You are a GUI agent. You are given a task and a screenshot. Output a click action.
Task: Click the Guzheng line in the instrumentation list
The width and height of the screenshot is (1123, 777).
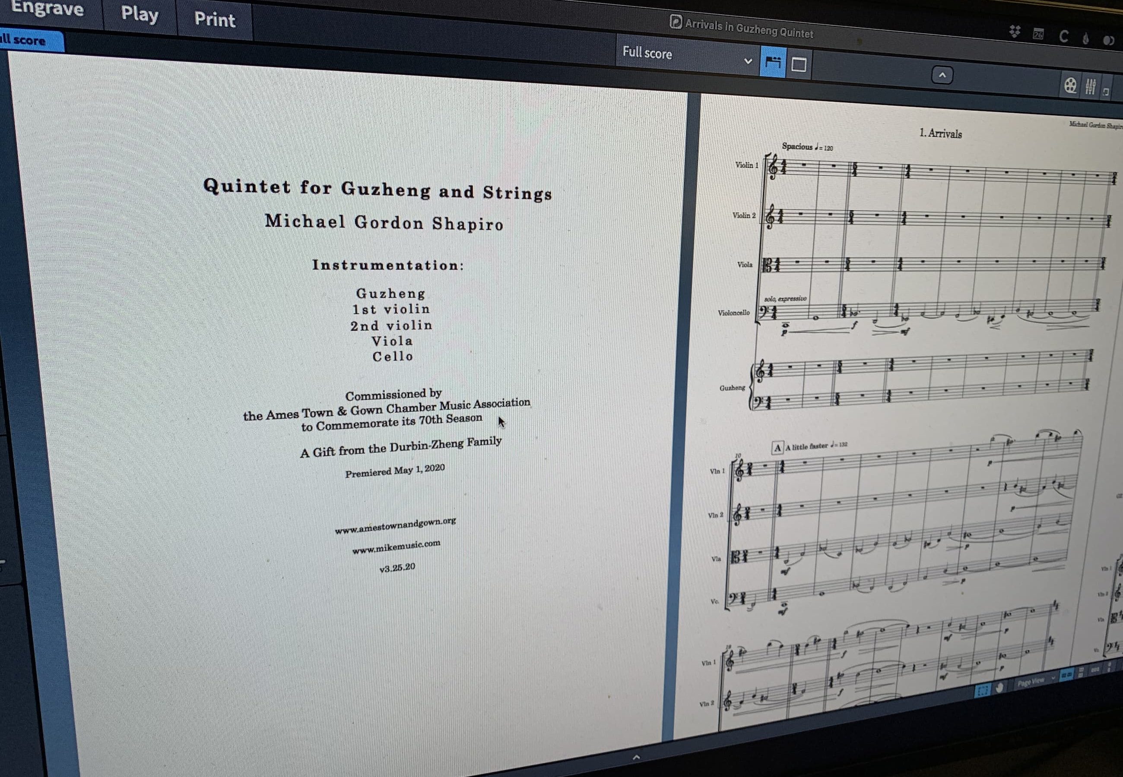tap(391, 293)
